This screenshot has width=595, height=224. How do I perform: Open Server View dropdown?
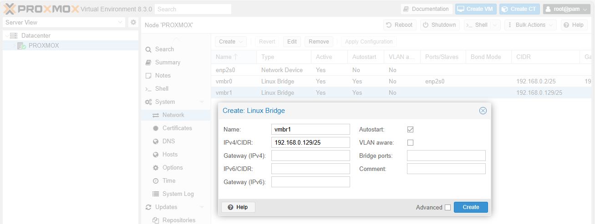(64, 22)
